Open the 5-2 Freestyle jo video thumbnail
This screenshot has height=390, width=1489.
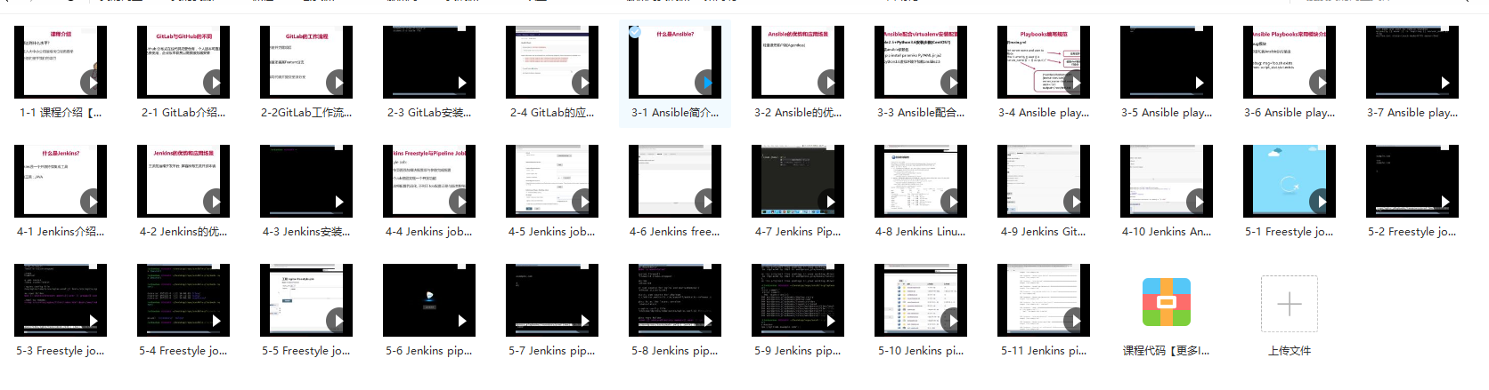[x=1412, y=180]
